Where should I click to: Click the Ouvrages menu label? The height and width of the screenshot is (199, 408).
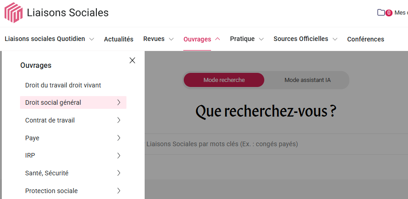click(197, 39)
